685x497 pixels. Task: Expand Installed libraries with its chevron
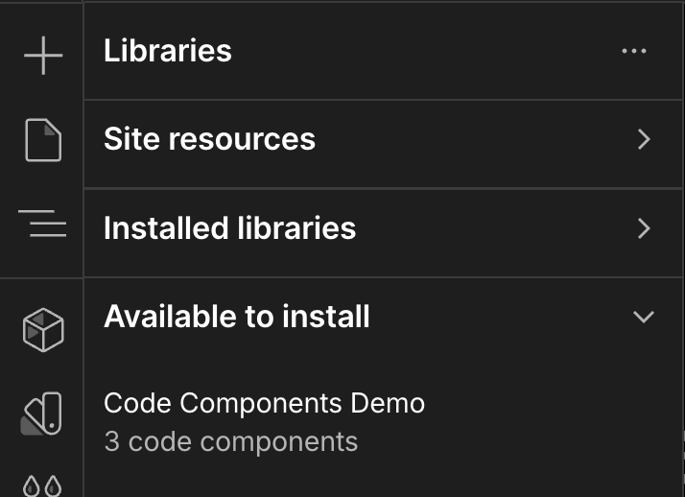click(x=644, y=228)
